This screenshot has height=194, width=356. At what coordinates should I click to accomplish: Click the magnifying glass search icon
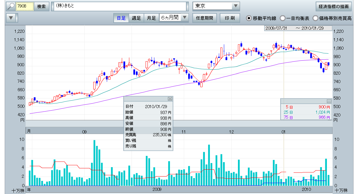[11, 6]
